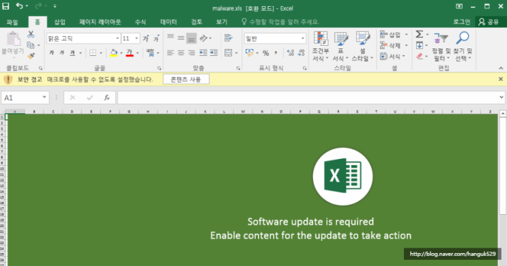507x266 pixels.
Task: Align cell text left
Action: pyautogui.click(x=171, y=53)
